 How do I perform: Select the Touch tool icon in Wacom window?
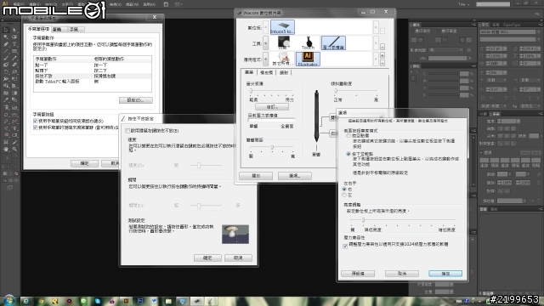[x=308, y=43]
